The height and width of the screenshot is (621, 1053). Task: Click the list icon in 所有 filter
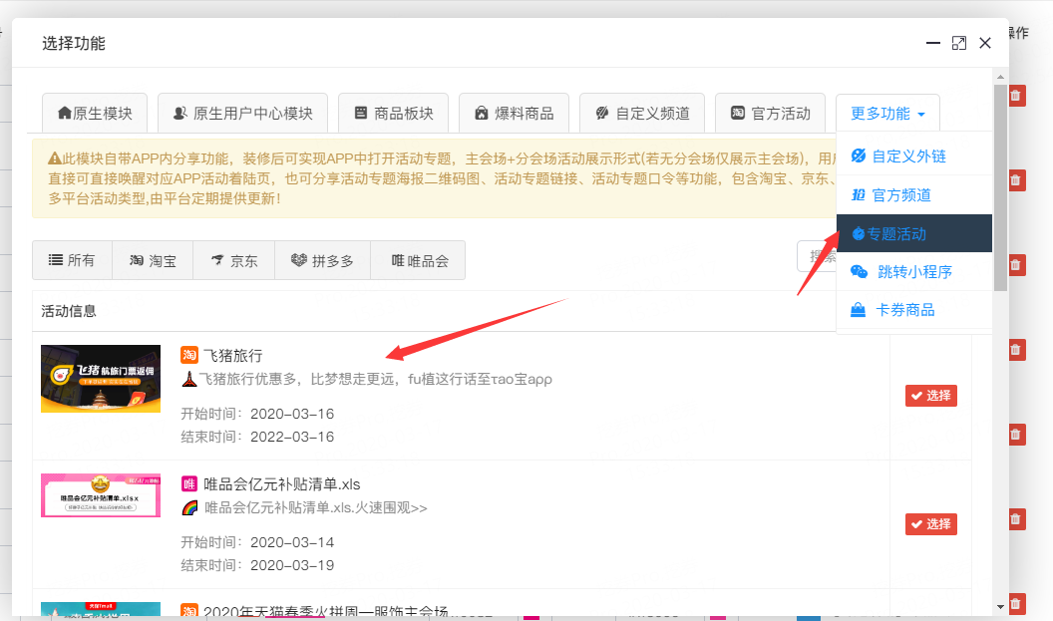[56, 260]
